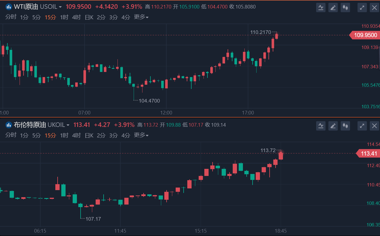Switch WTI chart to 1分 timeframe

click(x=24, y=17)
